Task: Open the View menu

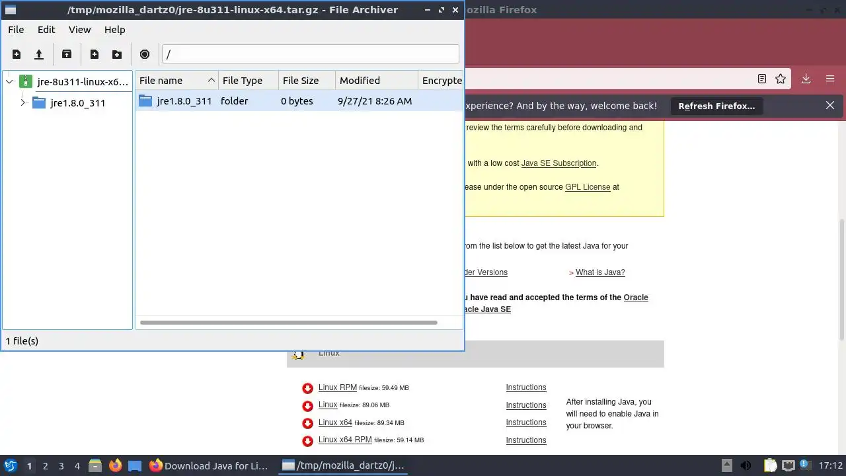Action: click(79, 30)
